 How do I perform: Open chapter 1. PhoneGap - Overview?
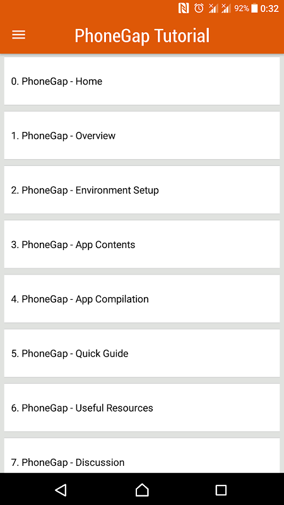point(142,136)
